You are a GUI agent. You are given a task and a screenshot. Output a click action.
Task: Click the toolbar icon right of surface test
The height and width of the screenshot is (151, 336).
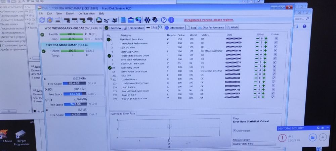pyautogui.click(x=107, y=20)
